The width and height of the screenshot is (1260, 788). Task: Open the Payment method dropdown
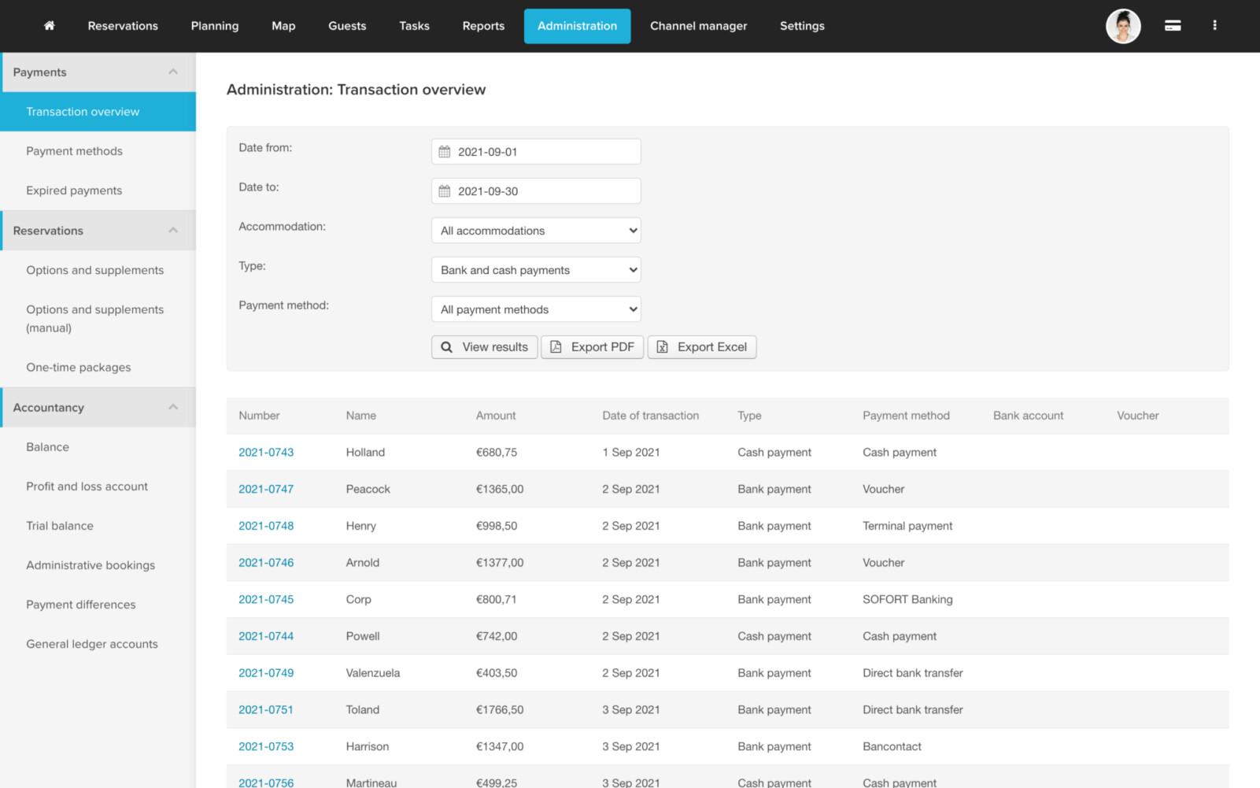(535, 309)
